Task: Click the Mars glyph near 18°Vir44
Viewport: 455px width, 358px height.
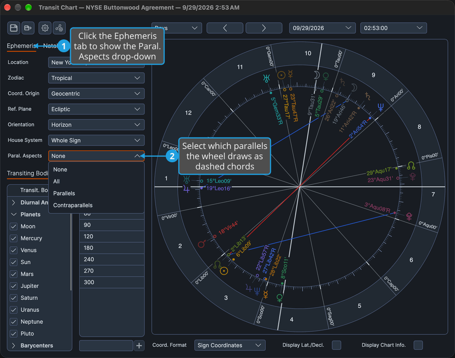Action: tap(202, 243)
